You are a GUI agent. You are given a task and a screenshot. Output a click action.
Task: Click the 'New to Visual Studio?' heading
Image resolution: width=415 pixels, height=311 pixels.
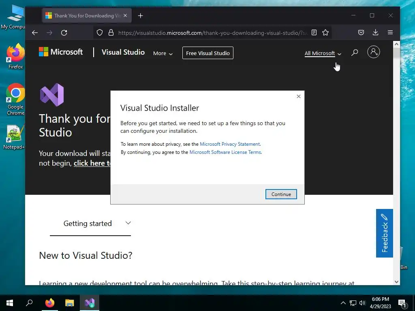tap(86, 256)
